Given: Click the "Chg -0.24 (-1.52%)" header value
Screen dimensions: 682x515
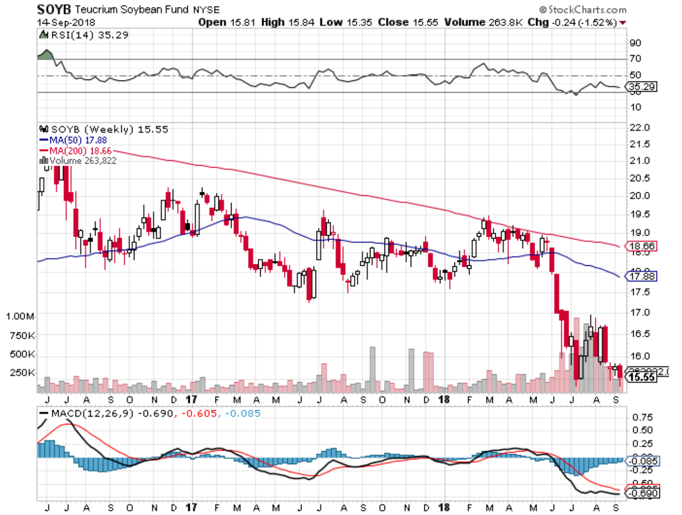Looking at the screenshot, I should coord(572,23).
